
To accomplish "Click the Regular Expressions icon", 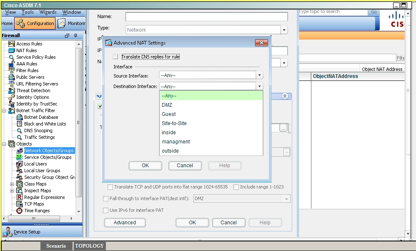I will coord(19,197).
